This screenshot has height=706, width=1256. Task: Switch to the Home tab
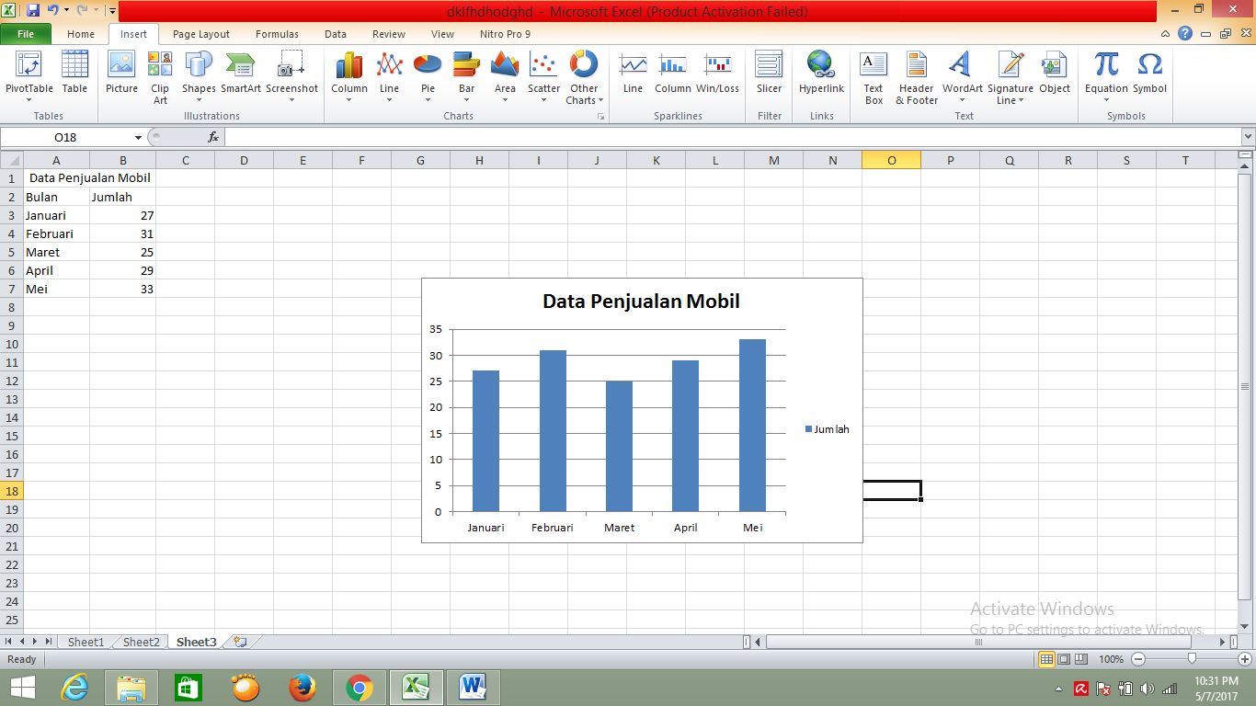pos(81,34)
